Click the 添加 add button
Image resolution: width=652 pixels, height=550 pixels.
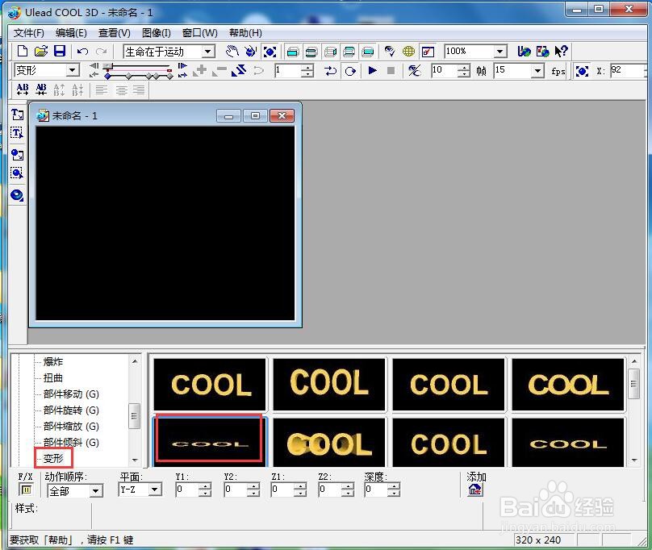pyautogui.click(x=474, y=490)
